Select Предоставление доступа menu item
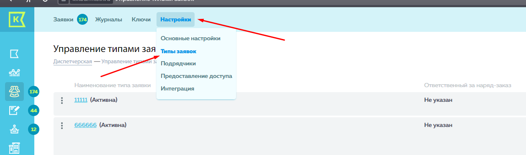This screenshot has height=155, width=526. point(196,76)
